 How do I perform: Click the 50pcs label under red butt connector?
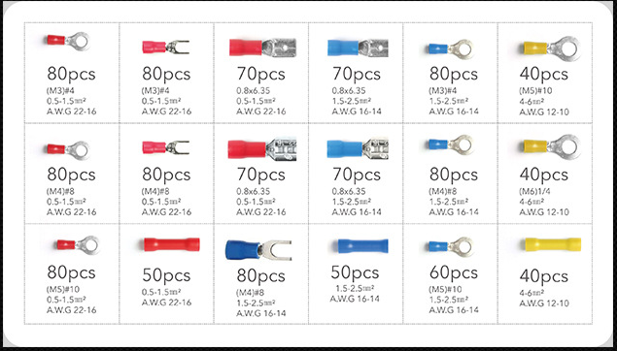[166, 276]
